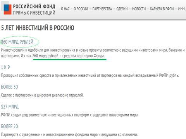Go to the ПАРТНЕРСТВА section

(x=102, y=9)
